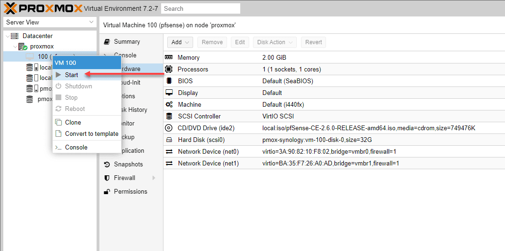Click the Permissions unlock icon

pyautogui.click(x=107, y=192)
